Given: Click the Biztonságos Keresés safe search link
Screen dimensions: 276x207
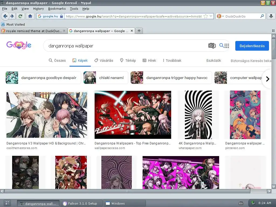Looking at the screenshot, I should click(x=251, y=61).
